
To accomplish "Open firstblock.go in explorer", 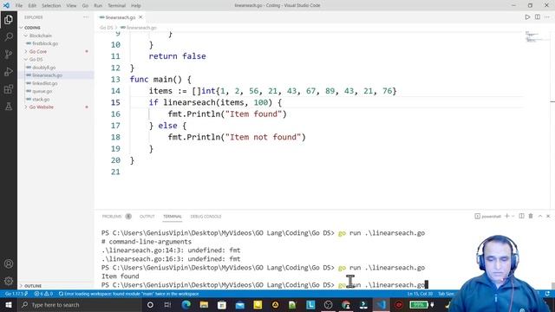I will tap(55, 43).
